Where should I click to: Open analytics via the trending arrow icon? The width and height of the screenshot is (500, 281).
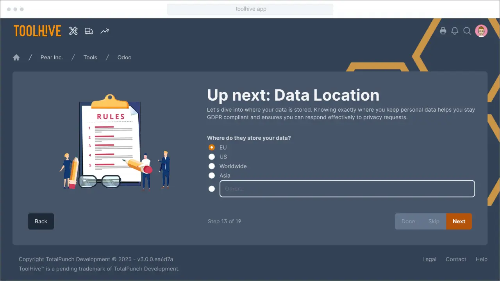tap(104, 31)
